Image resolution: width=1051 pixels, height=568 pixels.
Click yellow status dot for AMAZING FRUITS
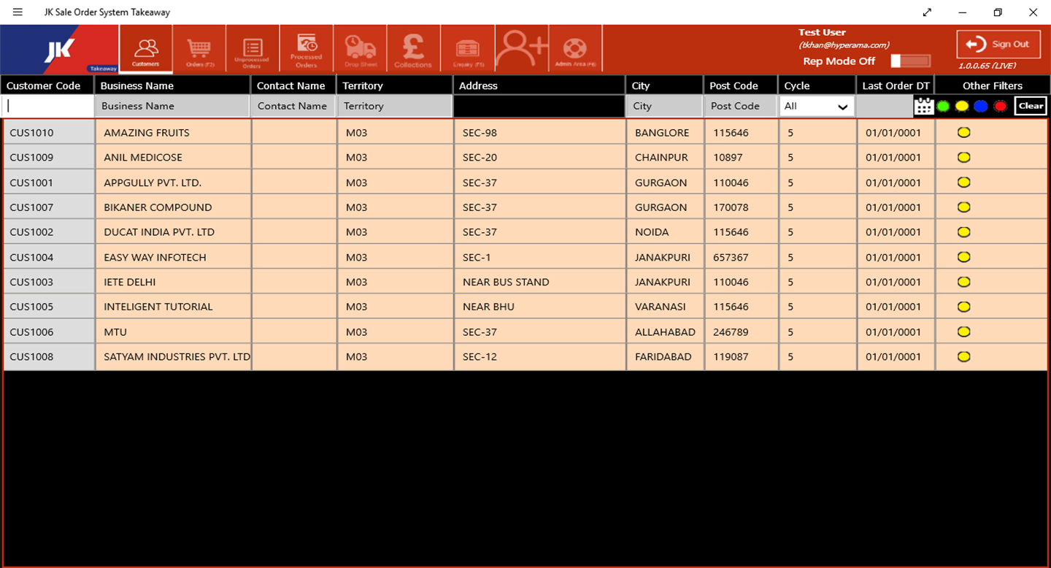click(963, 132)
